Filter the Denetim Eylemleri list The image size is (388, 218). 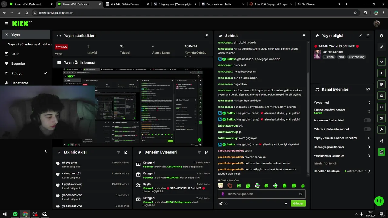(x=199, y=152)
